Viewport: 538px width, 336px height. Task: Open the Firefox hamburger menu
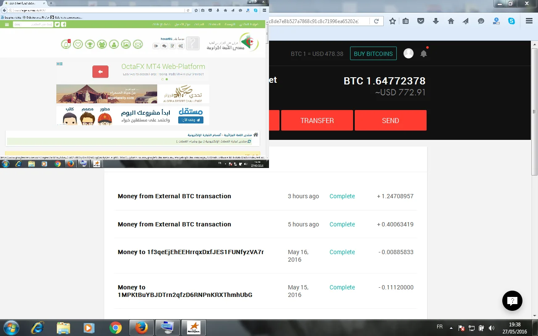pos(529,21)
